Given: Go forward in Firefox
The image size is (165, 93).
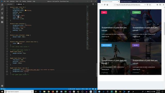Looking at the screenshot, I should click(102, 5).
